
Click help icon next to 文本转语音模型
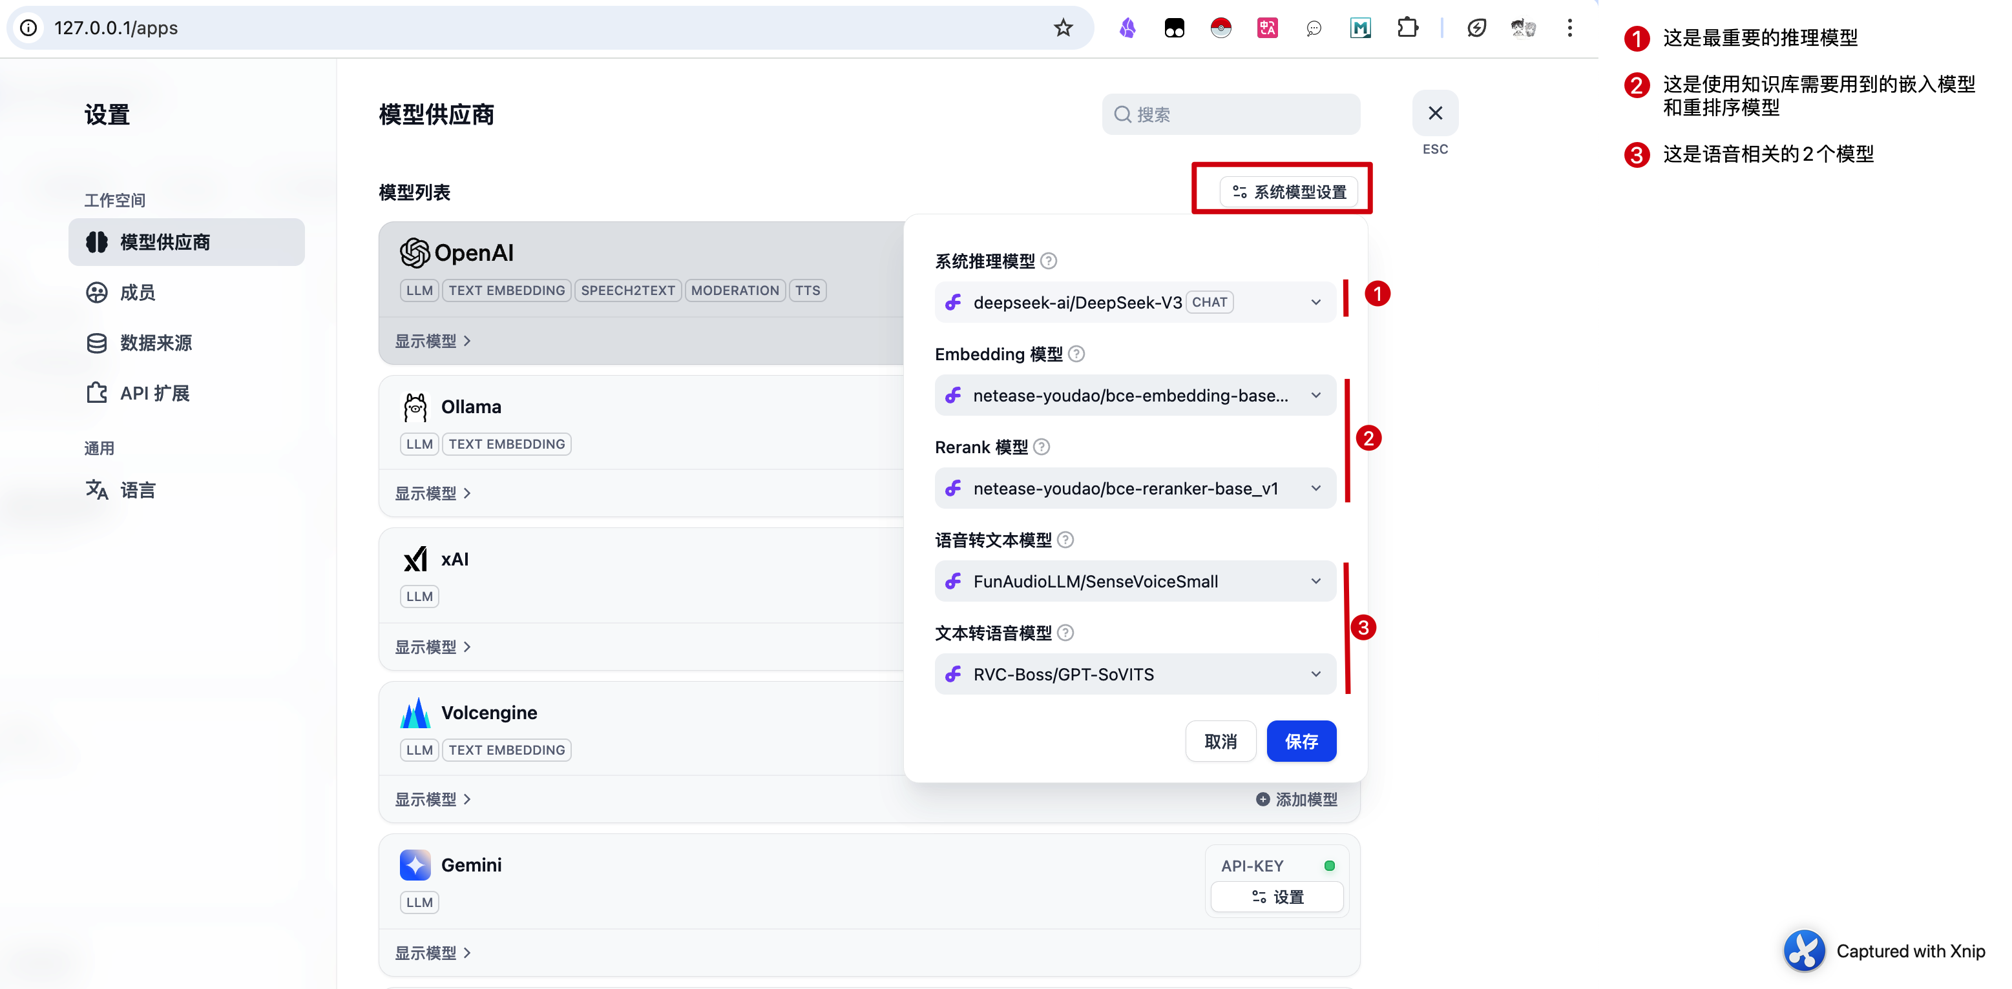[1065, 632]
